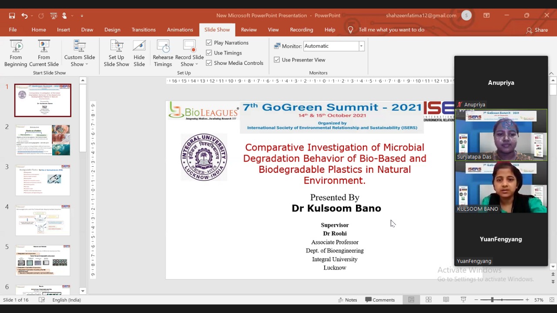Open the undo history dropdown arrow

pos(32,16)
